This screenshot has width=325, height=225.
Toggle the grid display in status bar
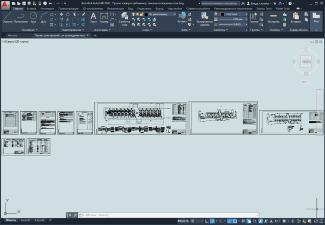192,221
